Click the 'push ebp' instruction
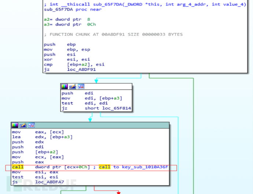Image resolution: width=253 pixels, height=194 pixels. [x=60, y=44]
